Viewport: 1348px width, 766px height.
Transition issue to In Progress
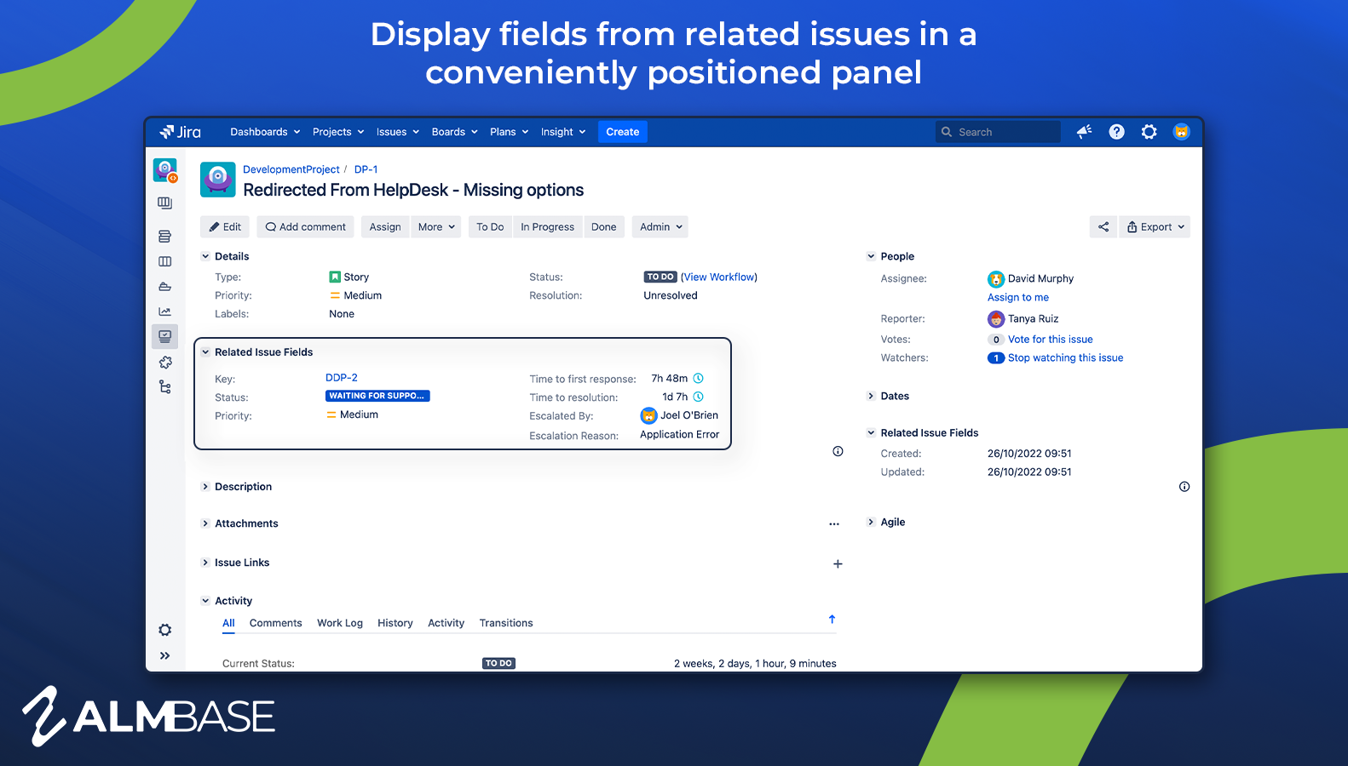(x=548, y=227)
